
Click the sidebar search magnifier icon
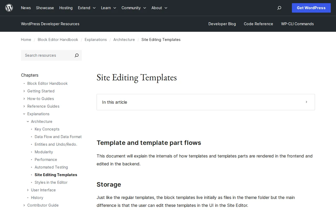coord(76,55)
